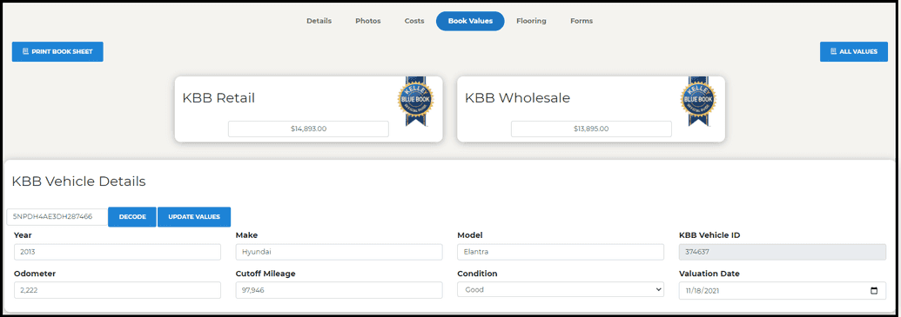Image resolution: width=901 pixels, height=317 pixels.
Task: Select the Book Values tab
Action: pos(470,21)
